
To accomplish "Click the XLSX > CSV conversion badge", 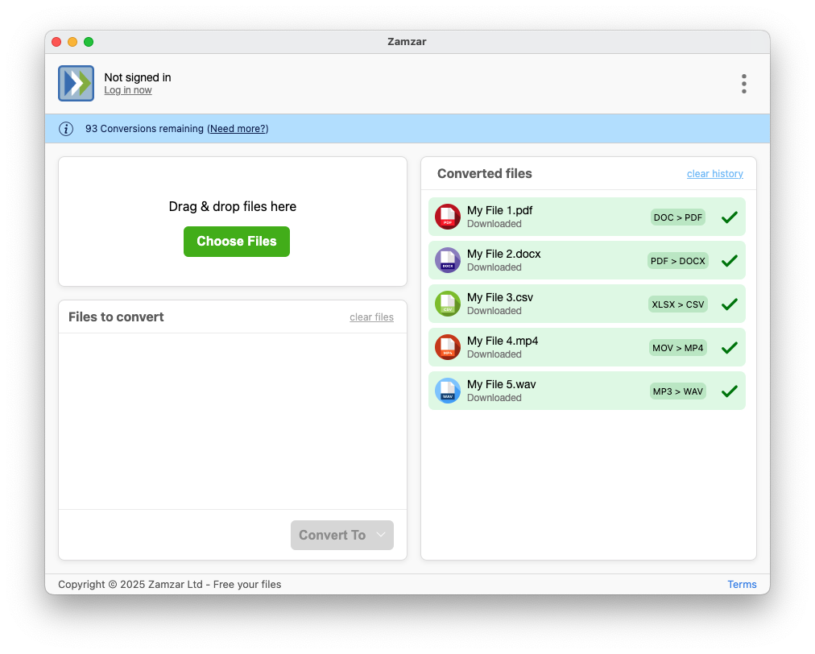I will tap(677, 304).
